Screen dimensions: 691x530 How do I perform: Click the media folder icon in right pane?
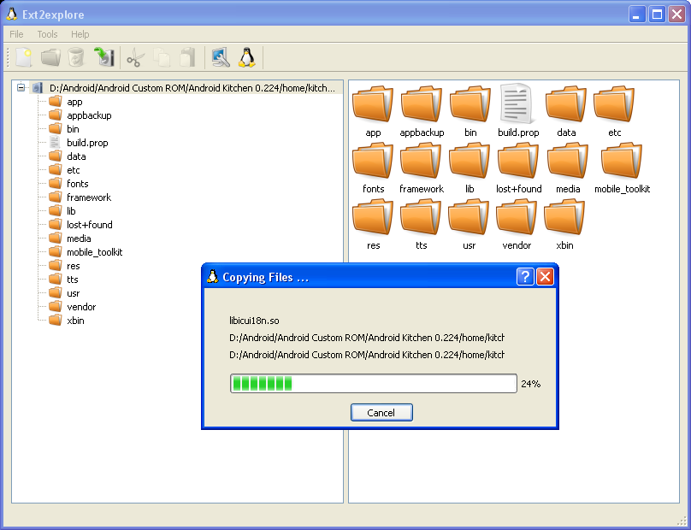(568, 161)
